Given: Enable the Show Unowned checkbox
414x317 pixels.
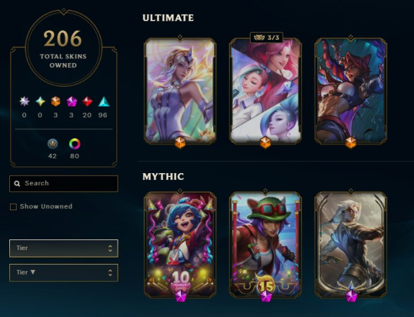Looking at the screenshot, I should [x=13, y=207].
